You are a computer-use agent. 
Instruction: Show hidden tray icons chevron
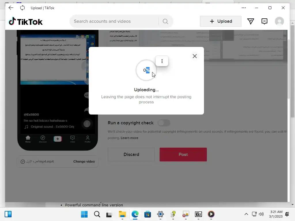click(246, 214)
